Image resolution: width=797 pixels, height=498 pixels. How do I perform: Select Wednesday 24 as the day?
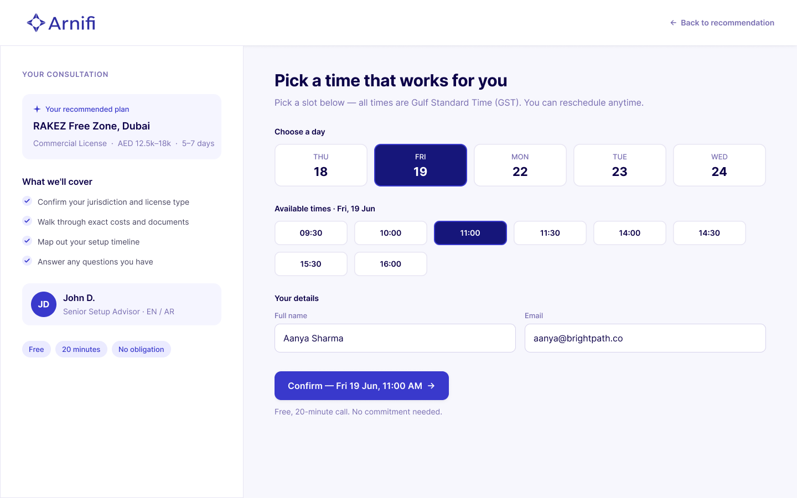tap(720, 165)
